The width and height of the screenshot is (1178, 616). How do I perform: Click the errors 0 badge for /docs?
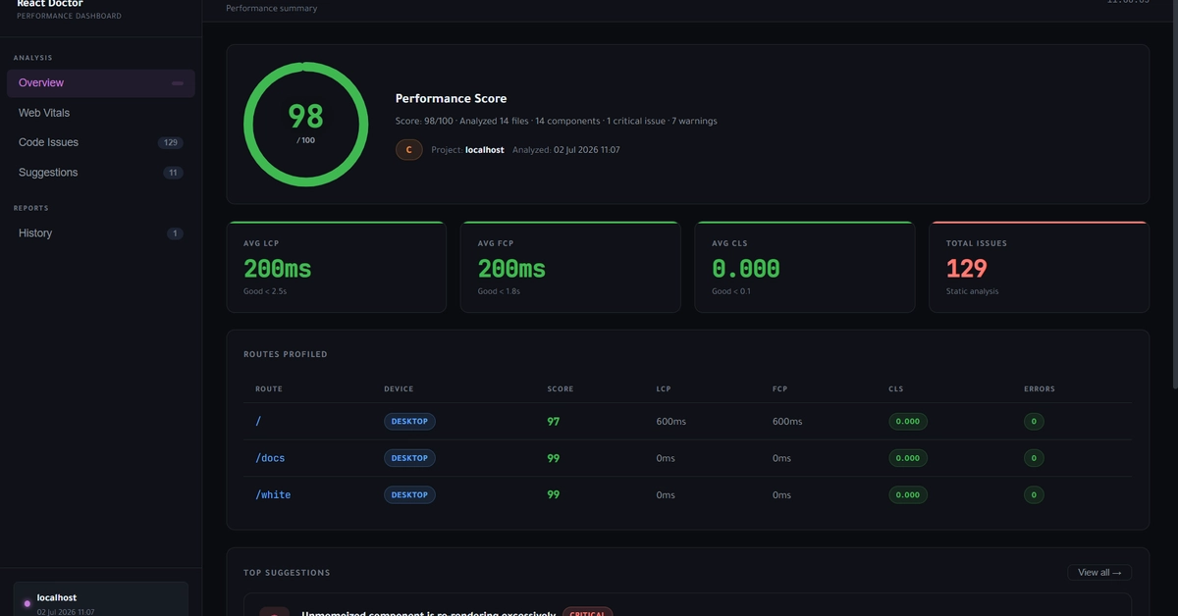pyautogui.click(x=1034, y=458)
